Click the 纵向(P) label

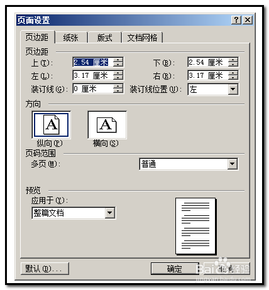(50, 144)
